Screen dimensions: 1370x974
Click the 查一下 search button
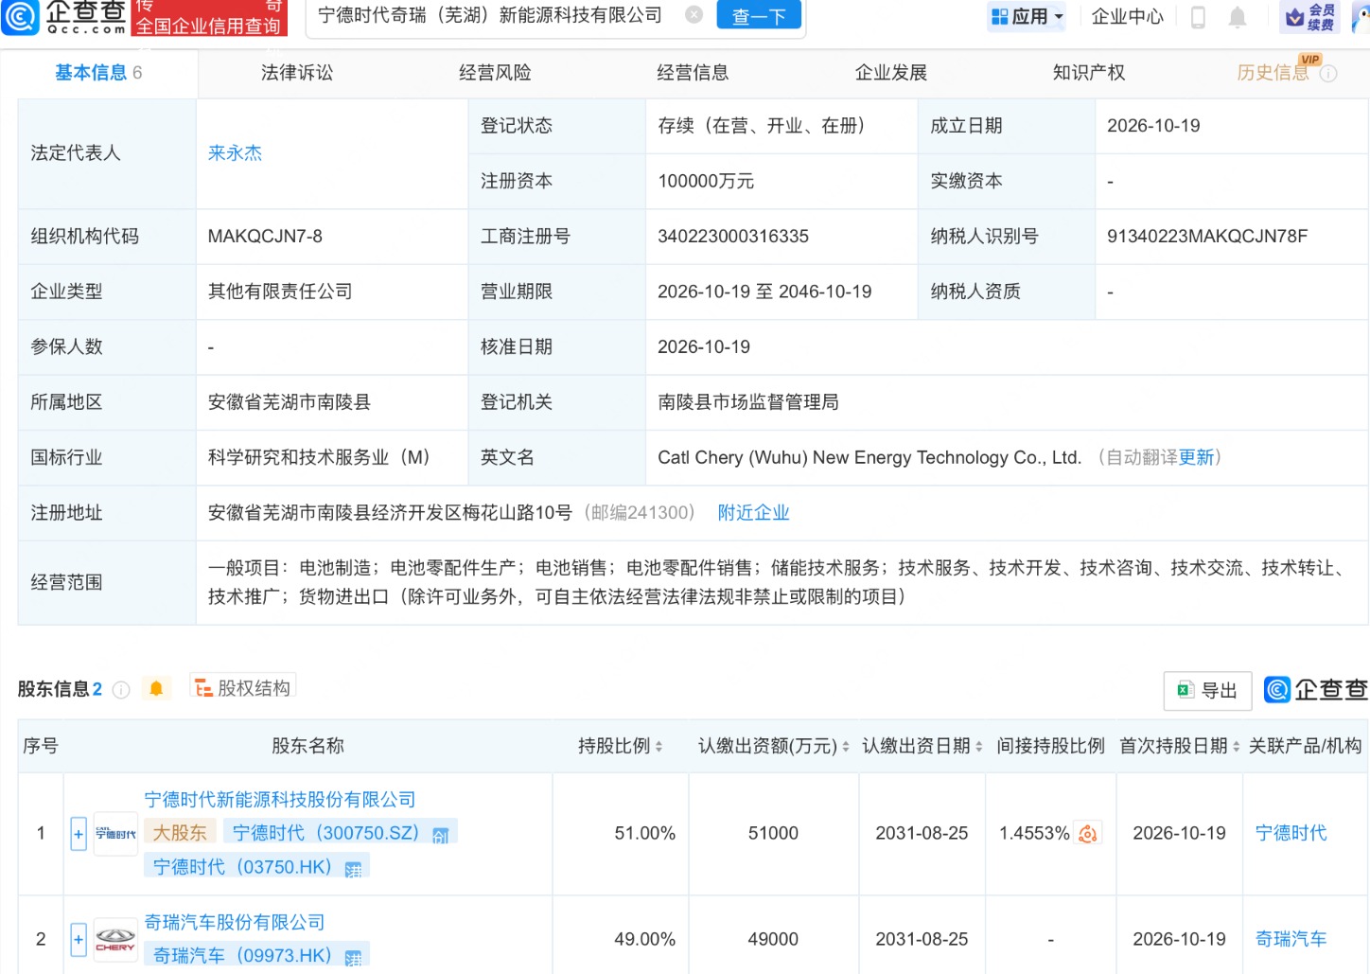pyautogui.click(x=759, y=16)
